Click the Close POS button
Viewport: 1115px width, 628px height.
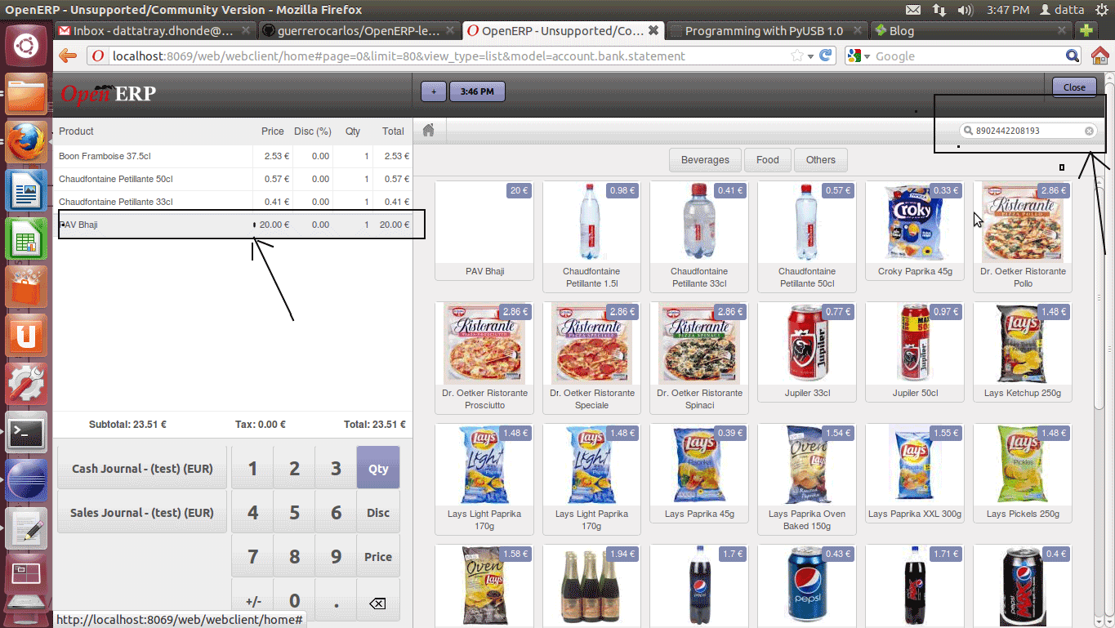pyautogui.click(x=1074, y=87)
